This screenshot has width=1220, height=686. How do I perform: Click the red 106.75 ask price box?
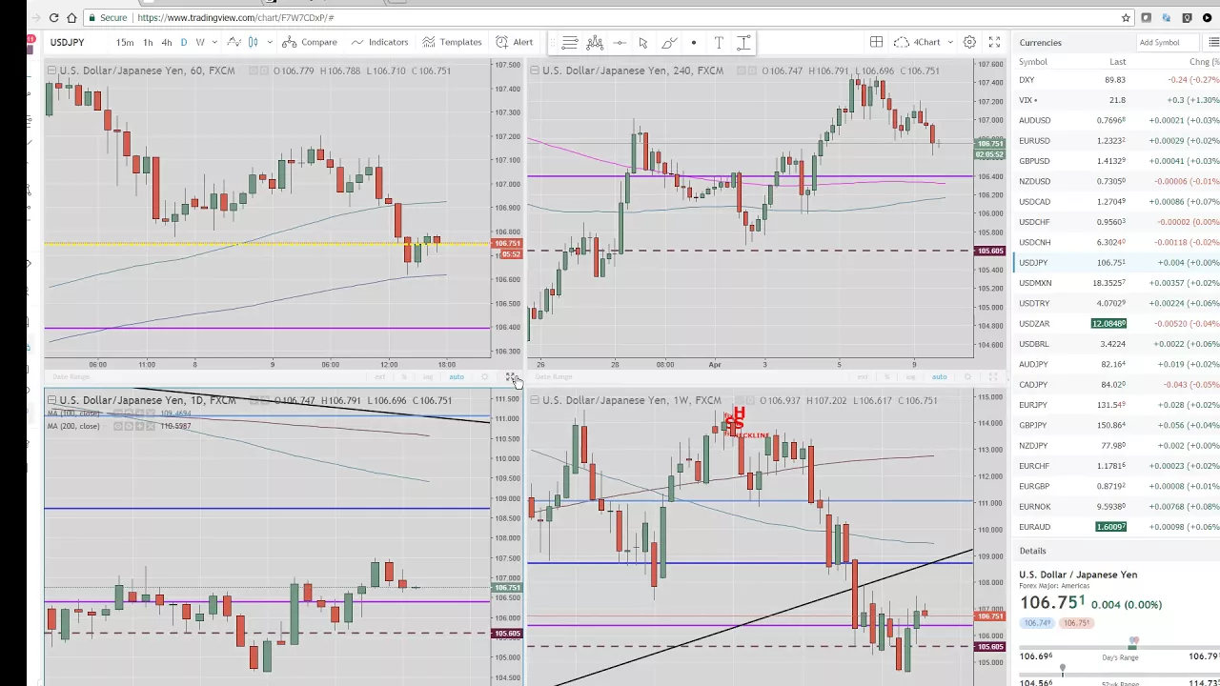[1076, 623]
